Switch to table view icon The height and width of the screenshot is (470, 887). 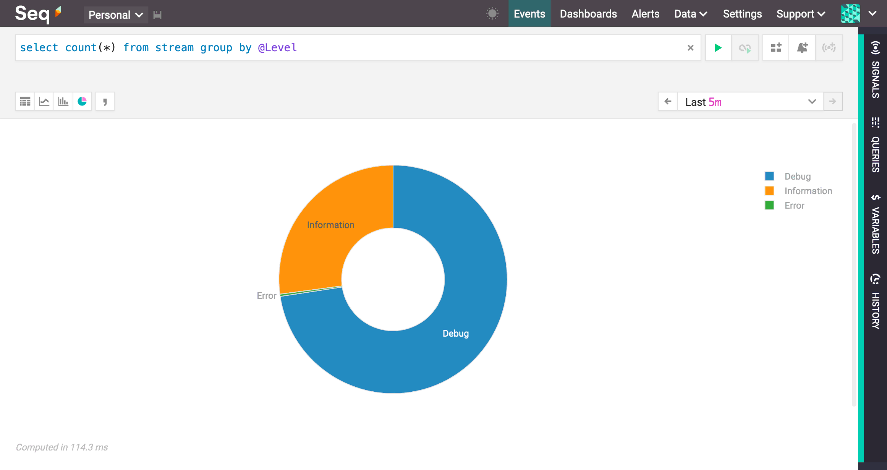pos(25,101)
